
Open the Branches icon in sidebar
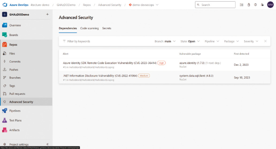tap(5, 77)
